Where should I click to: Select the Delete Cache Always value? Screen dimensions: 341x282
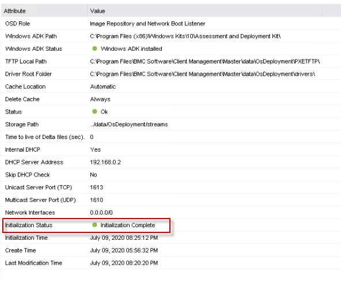point(100,99)
